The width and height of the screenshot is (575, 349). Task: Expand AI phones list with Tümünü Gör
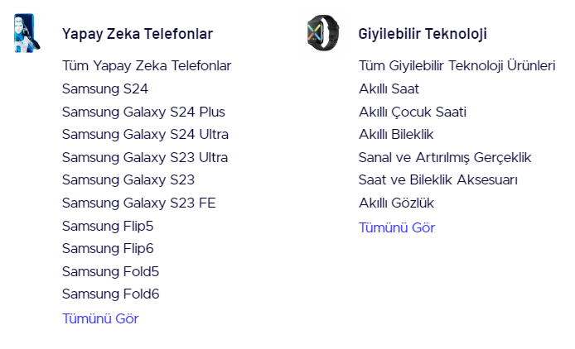100,318
